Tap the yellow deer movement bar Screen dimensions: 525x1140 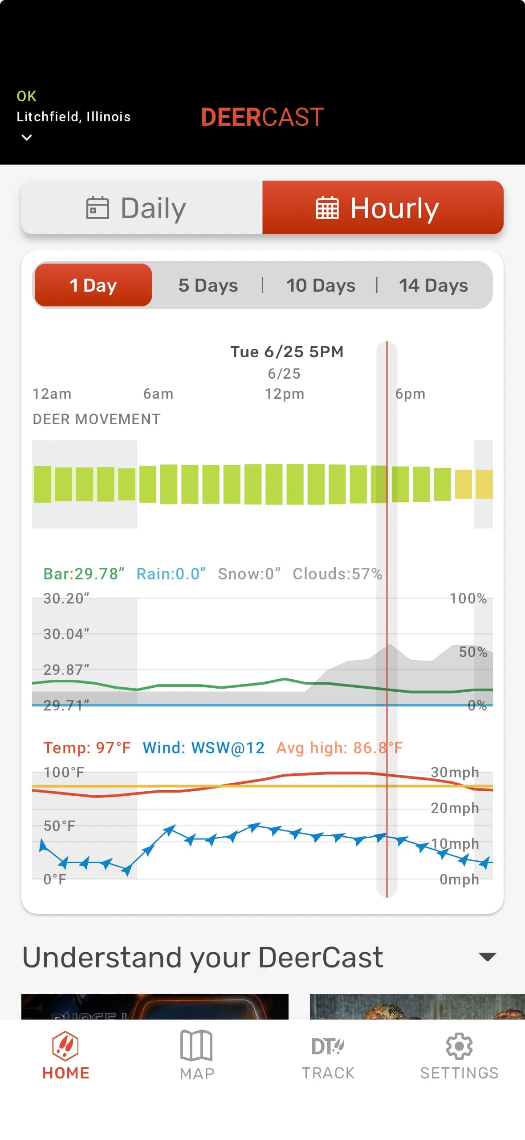pyautogui.click(x=464, y=484)
